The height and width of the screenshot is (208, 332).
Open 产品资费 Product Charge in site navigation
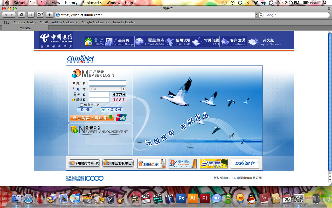click(x=120, y=42)
